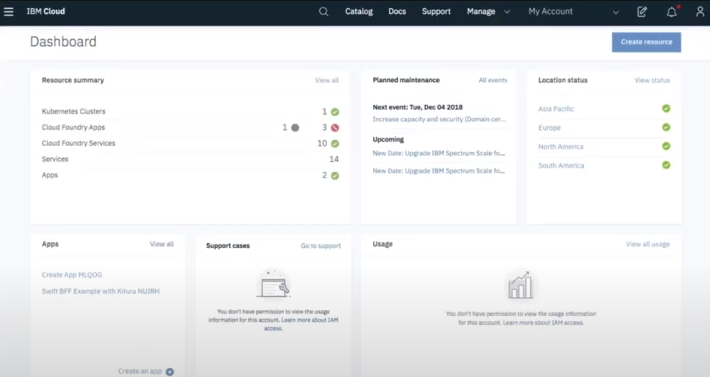Click the Dashboard page heading
Screen dimensions: 710x377
click(63, 42)
